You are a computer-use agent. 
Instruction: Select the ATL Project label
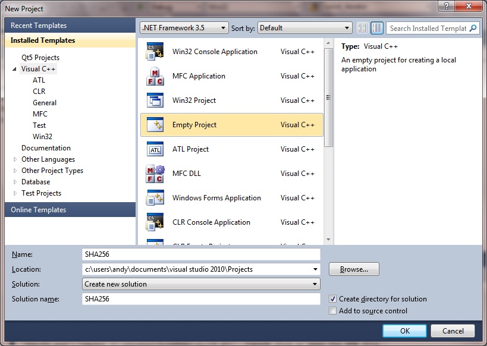click(x=190, y=149)
